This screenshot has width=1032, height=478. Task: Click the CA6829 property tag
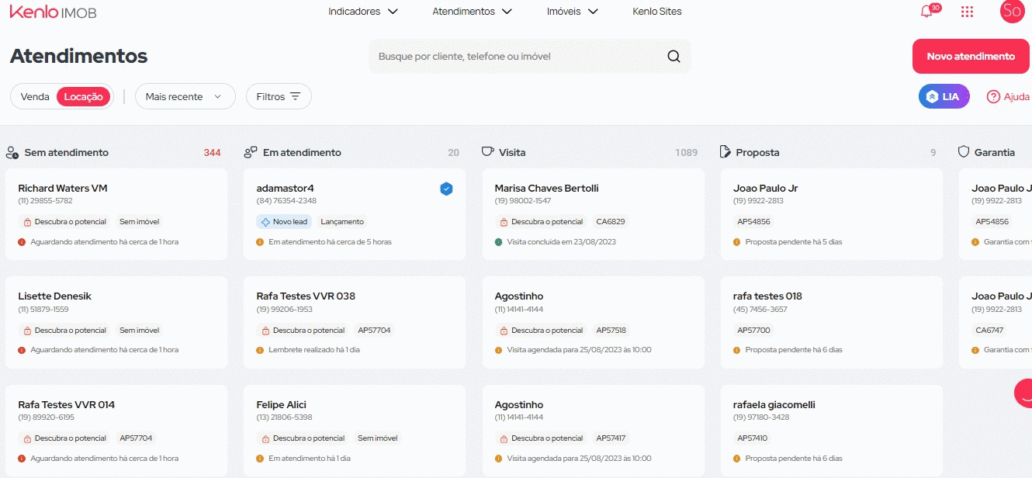pyautogui.click(x=611, y=222)
